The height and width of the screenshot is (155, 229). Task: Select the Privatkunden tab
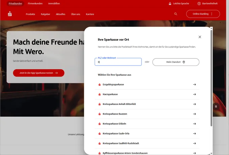click(15, 3)
